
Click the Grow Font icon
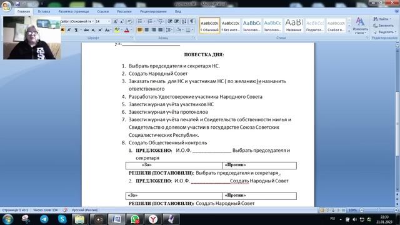point(115,22)
